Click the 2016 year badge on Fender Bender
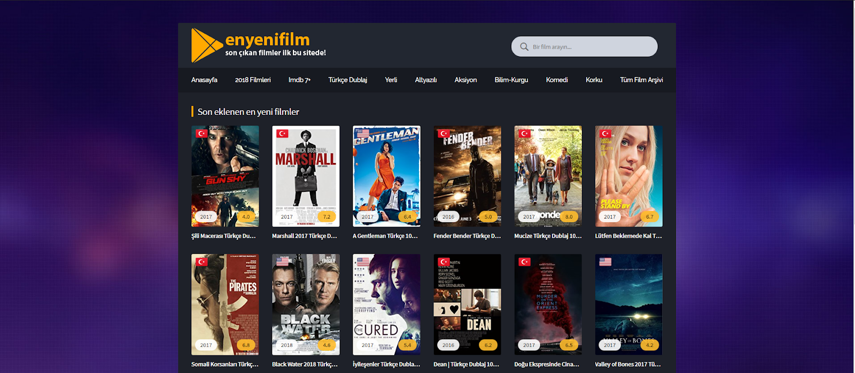855x373 pixels. click(x=448, y=217)
